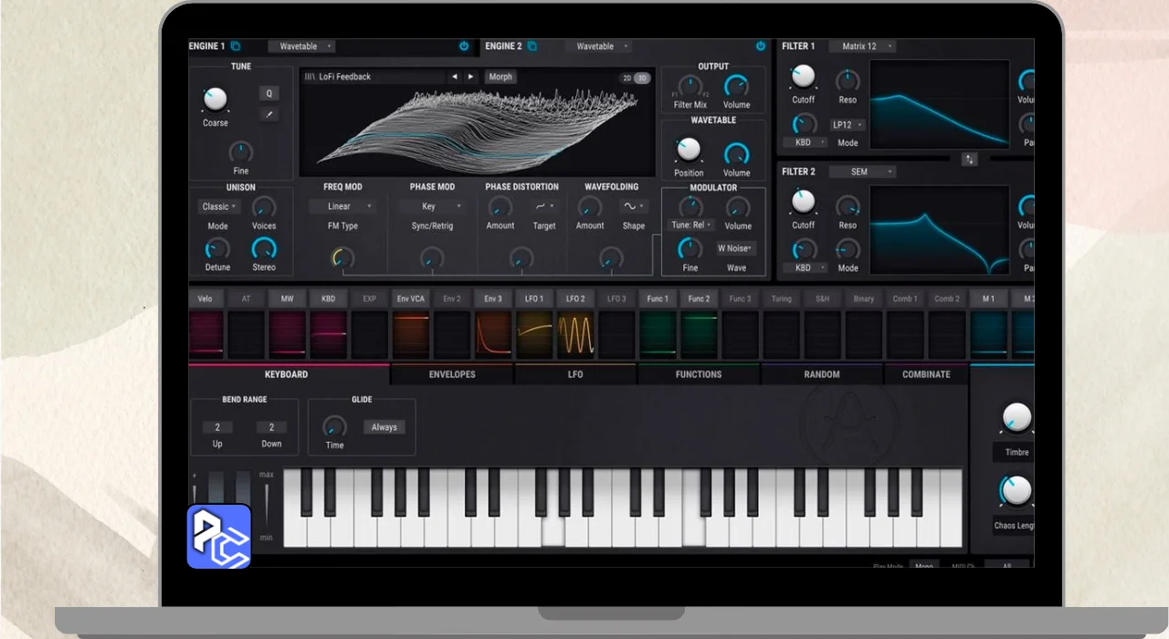Viewport: 1169px width, 639px height.
Task: Click the Bend Range Up value
Action: [217, 427]
